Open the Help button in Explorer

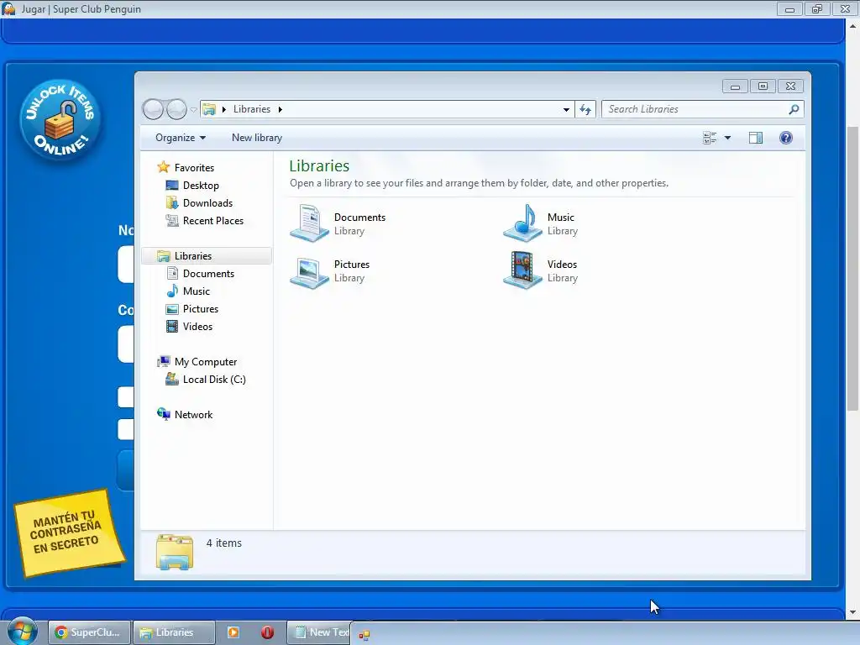point(786,138)
